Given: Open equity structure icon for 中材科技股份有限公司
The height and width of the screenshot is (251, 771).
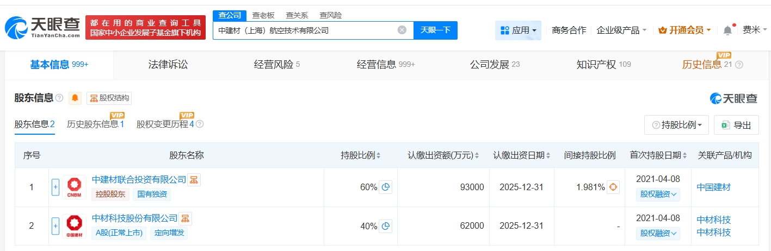Looking at the screenshot, I should (186, 218).
